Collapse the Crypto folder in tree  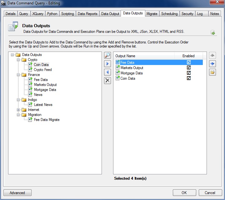click(18, 60)
